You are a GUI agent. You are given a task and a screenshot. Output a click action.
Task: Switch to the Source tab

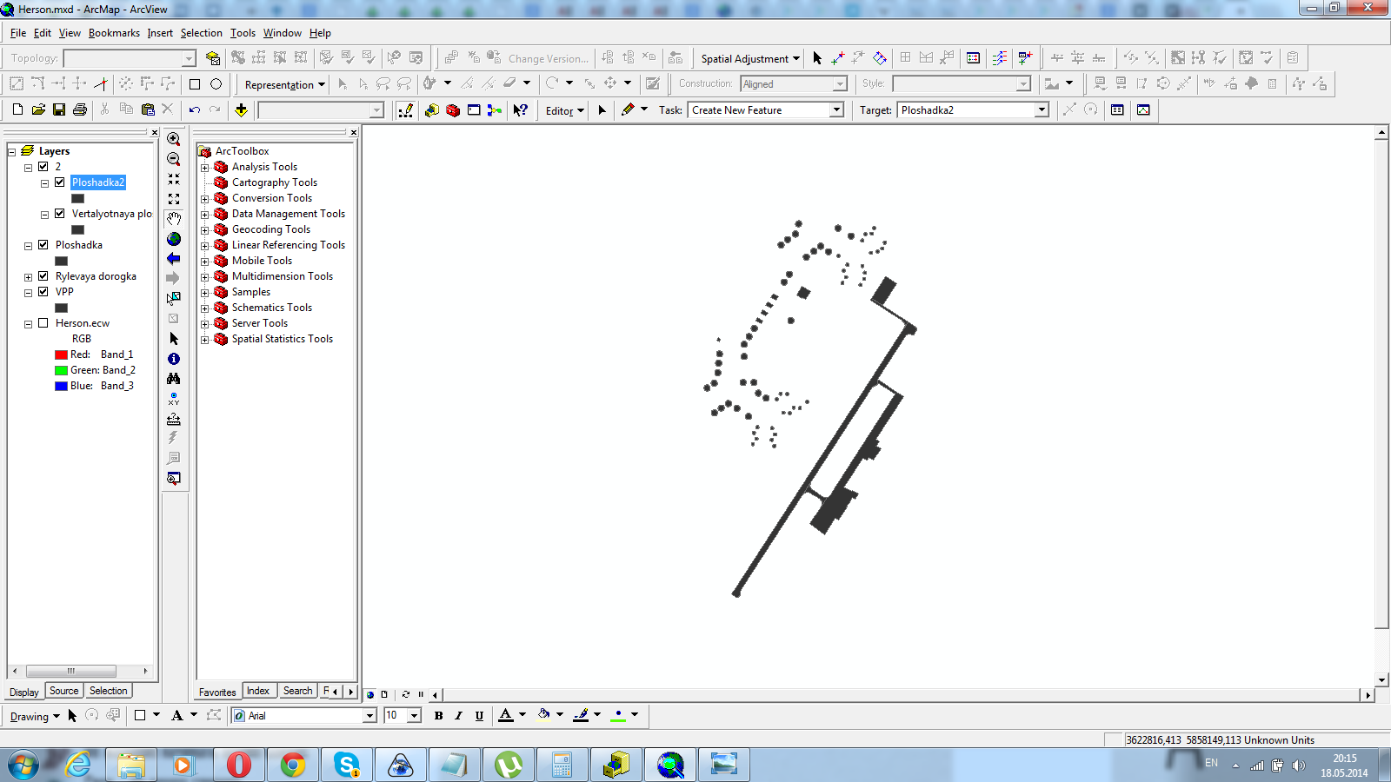pyautogui.click(x=63, y=691)
